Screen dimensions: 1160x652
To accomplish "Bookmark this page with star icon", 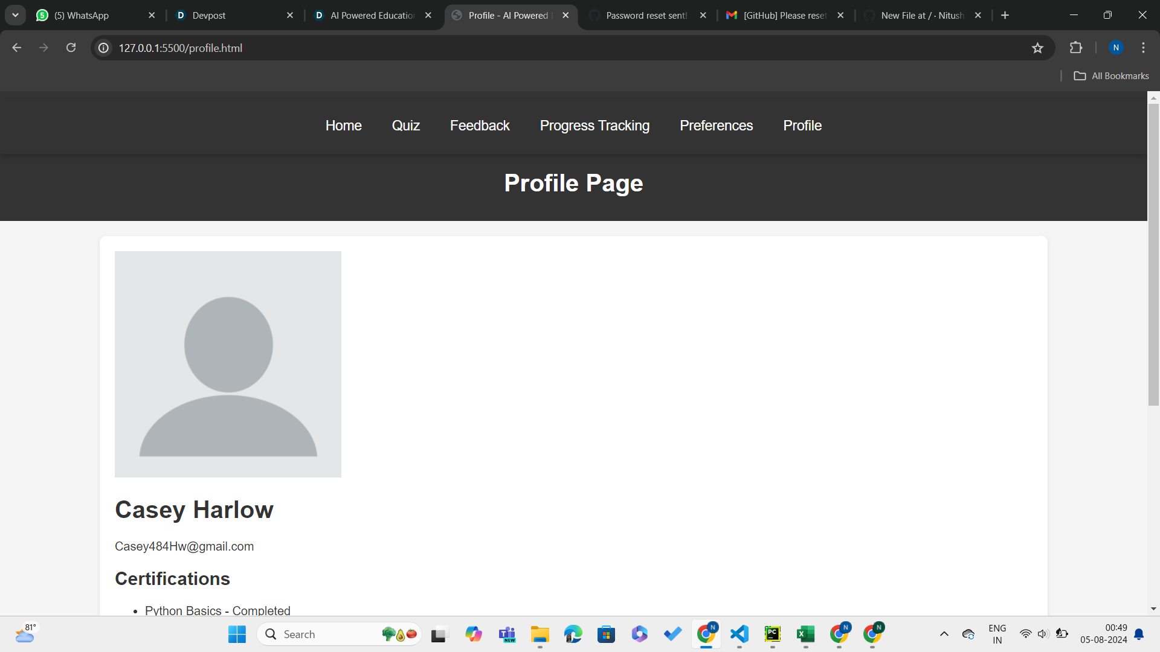I will [1037, 48].
